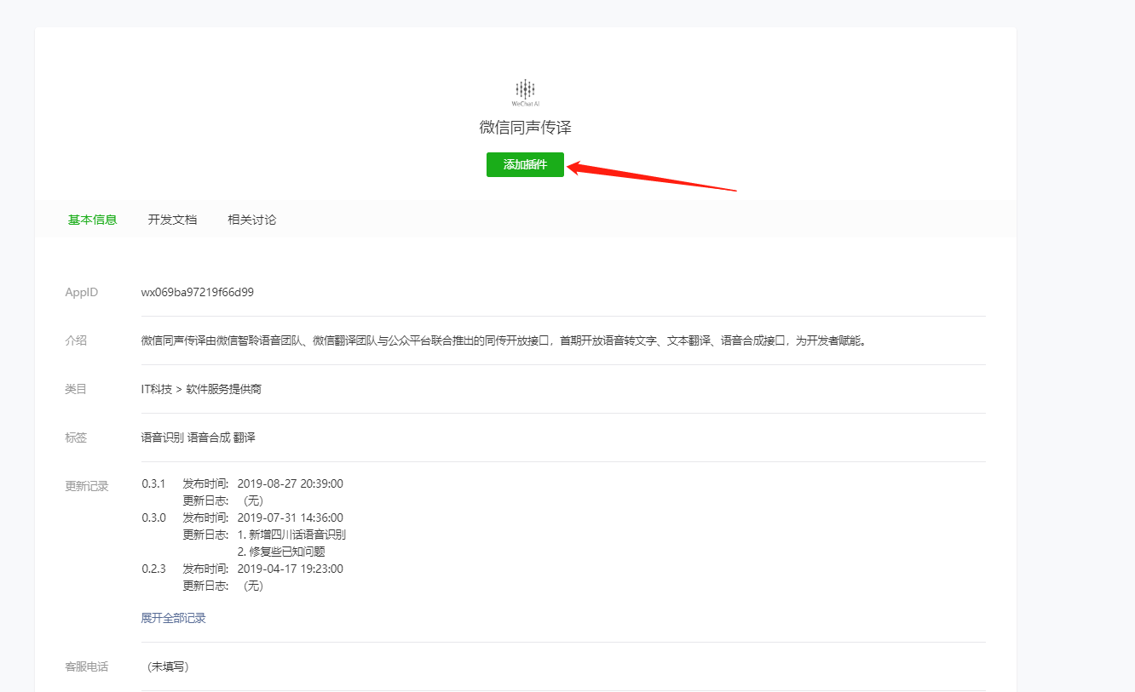This screenshot has height=692, width=1135.
Task: Click the AppID value wx069ba97219f66d99
Action: pos(197,292)
